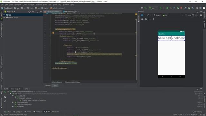
Task: Click the yellow lightbulb intention icon in editor
Action: click(x=53, y=33)
